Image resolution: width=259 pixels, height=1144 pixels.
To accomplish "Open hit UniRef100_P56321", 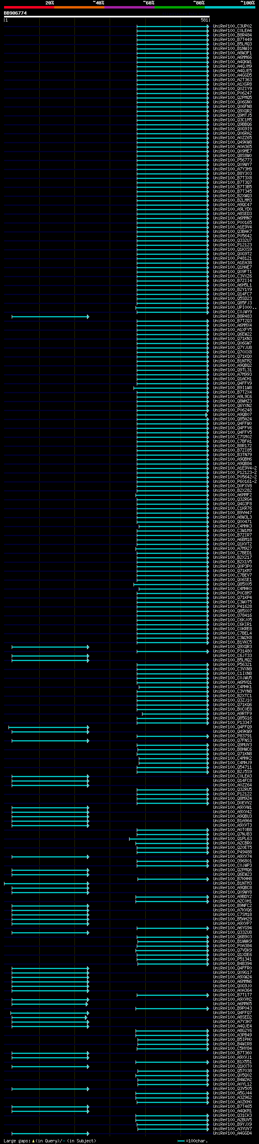I will [232, 665].
